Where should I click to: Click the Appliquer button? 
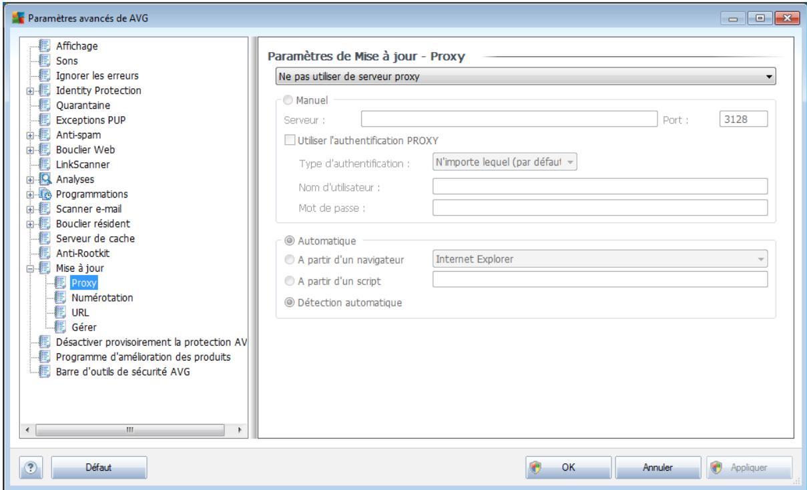(x=748, y=468)
